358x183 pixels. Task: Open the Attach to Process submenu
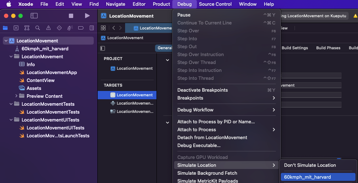pos(226,129)
